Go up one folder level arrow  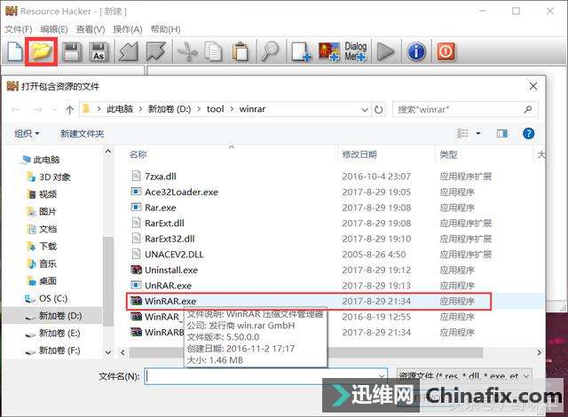(x=69, y=109)
